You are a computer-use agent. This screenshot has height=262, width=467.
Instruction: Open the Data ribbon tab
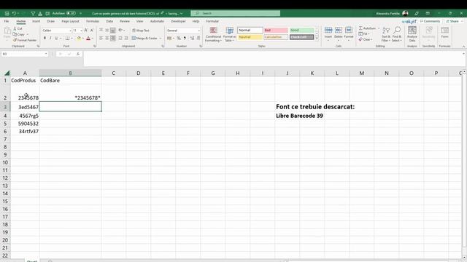pos(109,21)
